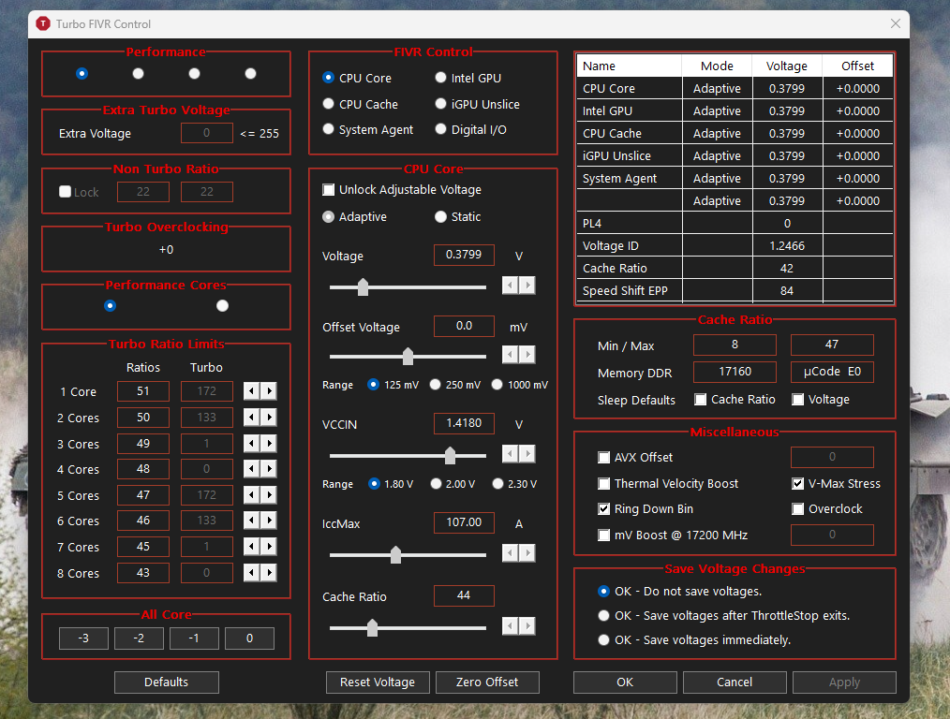The height and width of the screenshot is (719, 950).
Task: Enable mV Boost @ 17200 MHz checkbox
Action: click(604, 535)
